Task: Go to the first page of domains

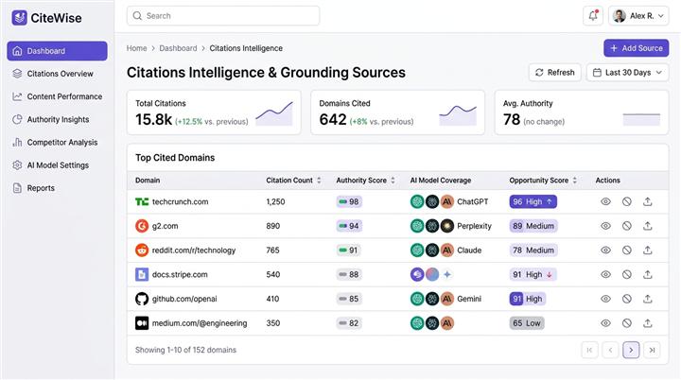Action: pos(589,350)
